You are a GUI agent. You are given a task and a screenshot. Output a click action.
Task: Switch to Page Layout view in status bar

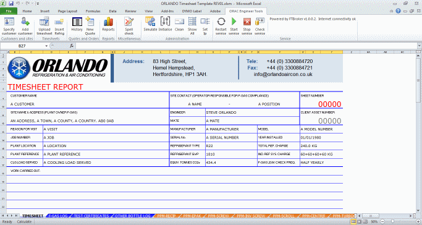tap(360, 222)
